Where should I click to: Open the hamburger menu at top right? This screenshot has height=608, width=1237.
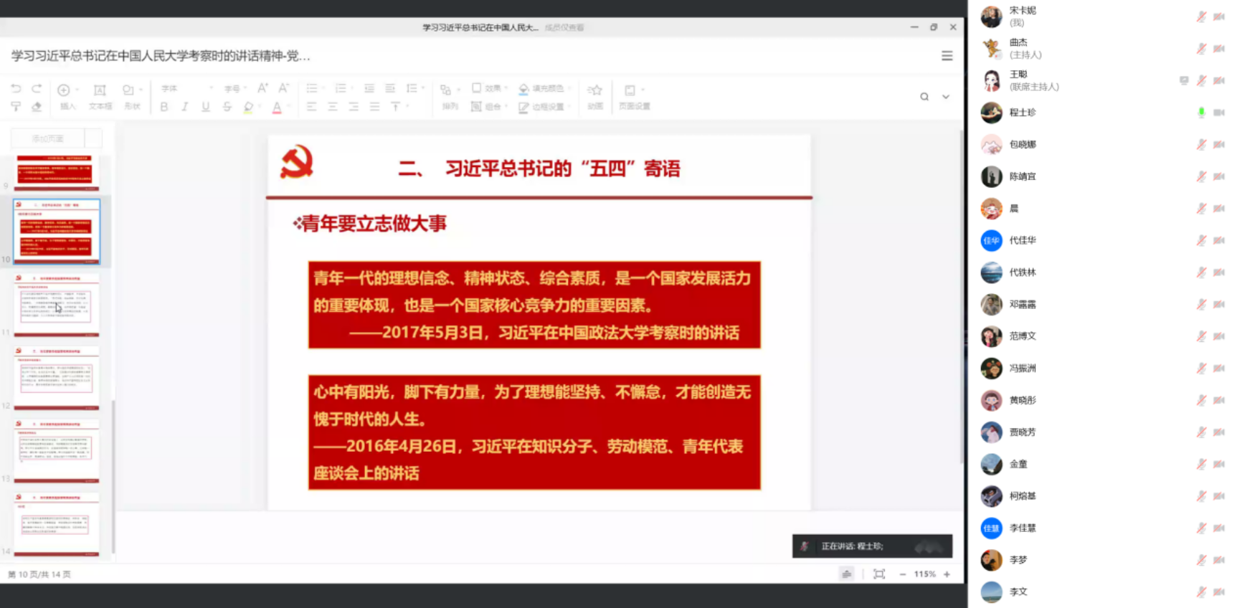[x=947, y=56]
